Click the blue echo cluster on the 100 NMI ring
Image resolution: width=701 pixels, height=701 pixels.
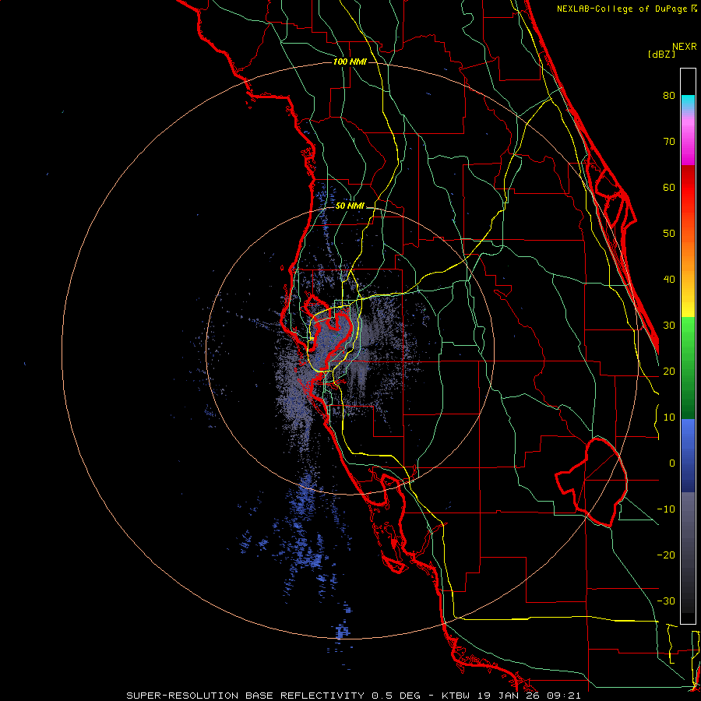(x=343, y=632)
